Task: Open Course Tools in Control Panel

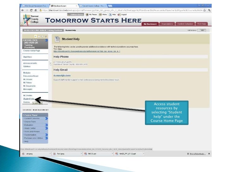Action: click(x=30, y=122)
